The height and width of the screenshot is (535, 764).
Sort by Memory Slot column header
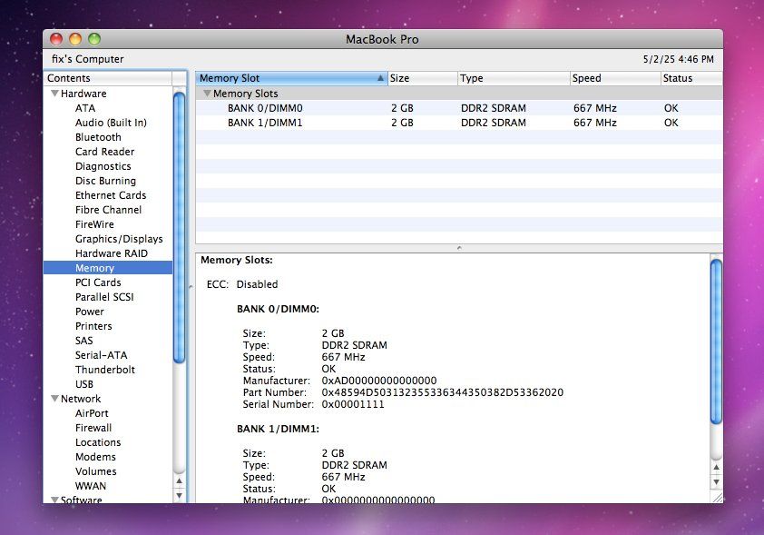(291, 78)
